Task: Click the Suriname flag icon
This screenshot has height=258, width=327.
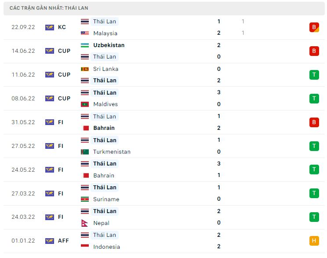Action: click(x=85, y=199)
